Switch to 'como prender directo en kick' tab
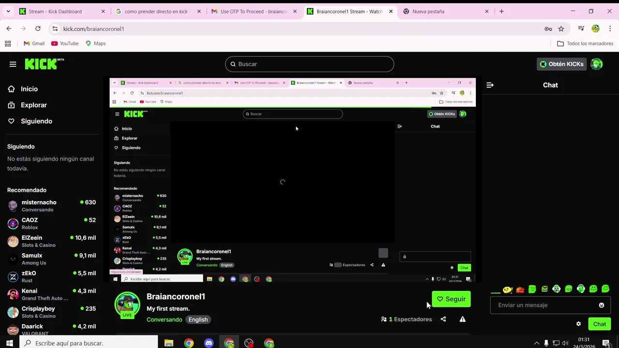The width and height of the screenshot is (619, 348). 158,11
